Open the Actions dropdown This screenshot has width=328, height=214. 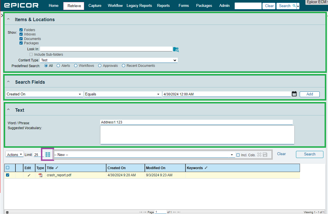[x=14, y=155]
